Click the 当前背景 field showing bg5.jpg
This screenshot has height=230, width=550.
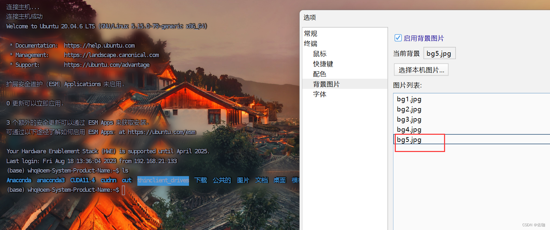[x=439, y=53]
